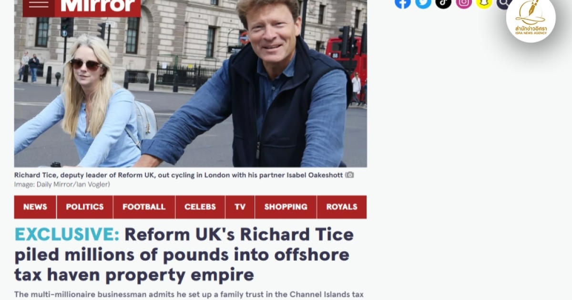Go to the CELEBS section tab
Screen dimensions: 572x300
(200, 207)
